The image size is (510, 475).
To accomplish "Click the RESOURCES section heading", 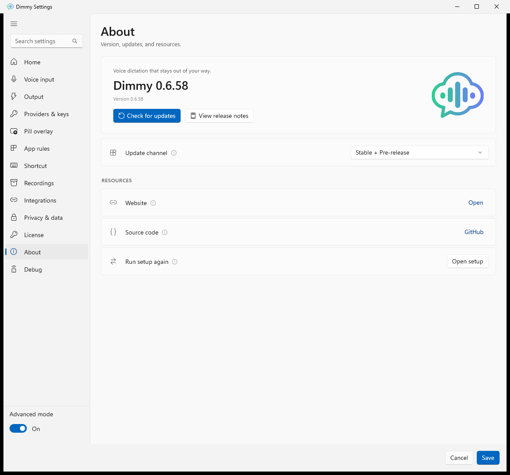I will tap(116, 180).
